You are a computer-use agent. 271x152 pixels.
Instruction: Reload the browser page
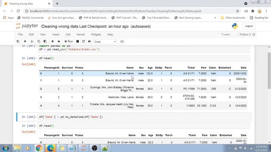coord(18,11)
